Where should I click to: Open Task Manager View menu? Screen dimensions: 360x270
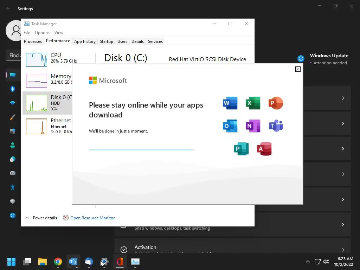(x=59, y=33)
